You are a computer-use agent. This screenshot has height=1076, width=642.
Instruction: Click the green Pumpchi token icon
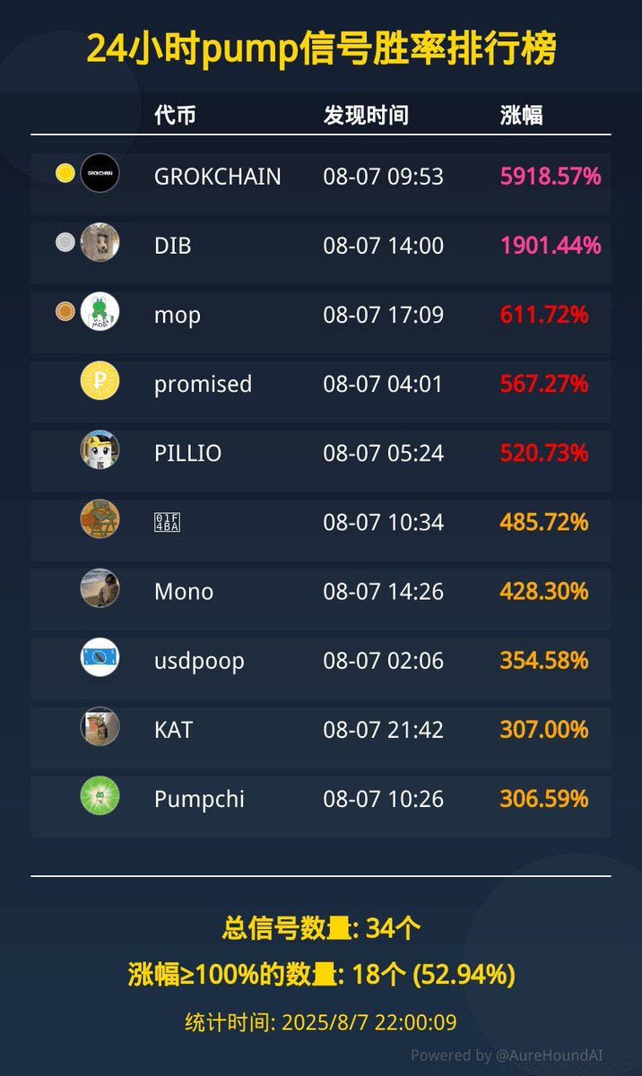(100, 795)
